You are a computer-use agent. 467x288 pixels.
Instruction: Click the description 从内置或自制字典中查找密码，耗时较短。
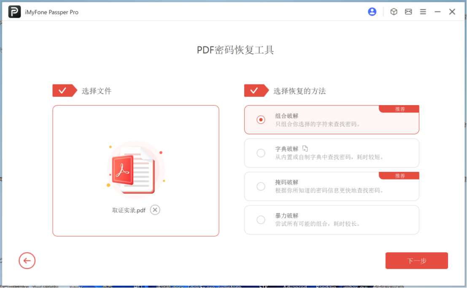[330, 157]
